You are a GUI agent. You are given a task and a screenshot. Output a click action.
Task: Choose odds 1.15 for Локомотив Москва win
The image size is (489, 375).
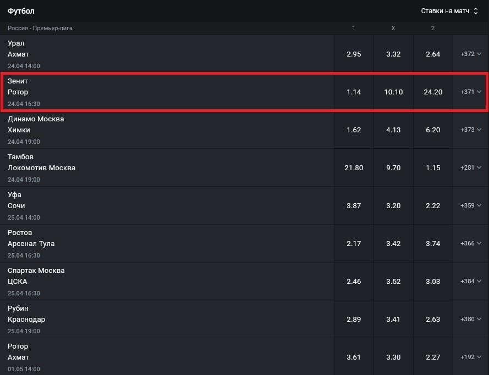(433, 168)
